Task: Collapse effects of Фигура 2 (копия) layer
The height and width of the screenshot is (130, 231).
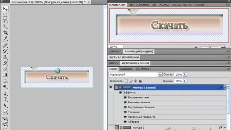Action: (x=225, y=88)
